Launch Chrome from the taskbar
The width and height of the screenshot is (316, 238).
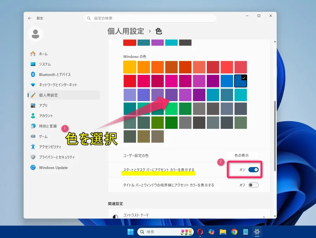click(234, 232)
